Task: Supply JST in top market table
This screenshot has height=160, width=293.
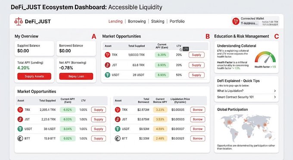Action: tap(196, 65)
